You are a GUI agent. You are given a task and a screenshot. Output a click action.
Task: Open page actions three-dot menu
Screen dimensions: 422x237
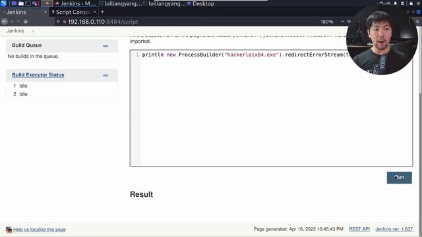(x=342, y=22)
